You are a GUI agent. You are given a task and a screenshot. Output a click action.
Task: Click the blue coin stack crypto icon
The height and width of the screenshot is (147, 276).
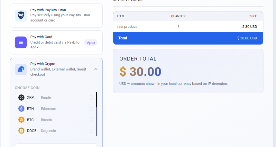[x=21, y=69]
